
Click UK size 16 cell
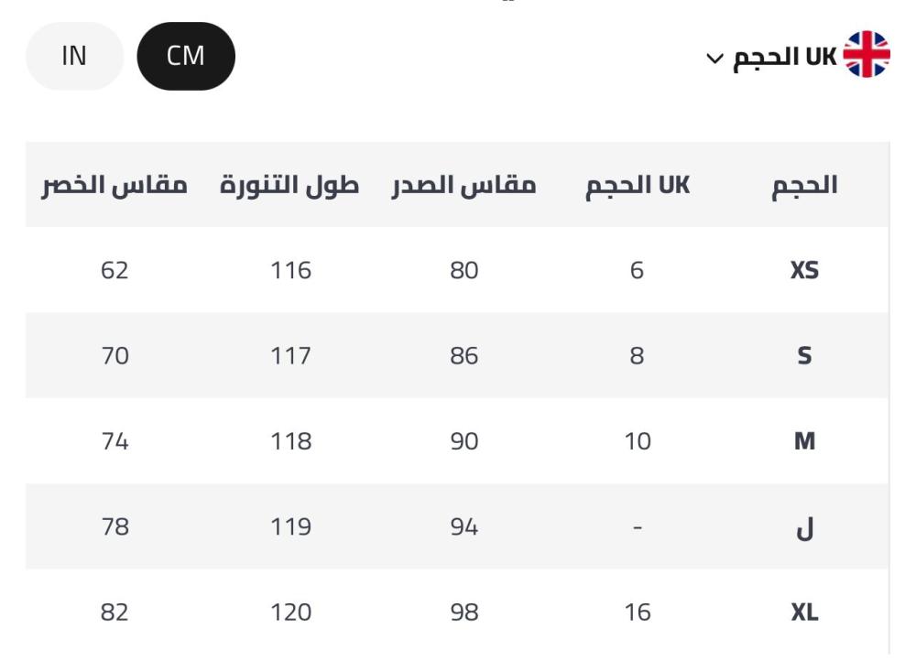[x=638, y=612]
